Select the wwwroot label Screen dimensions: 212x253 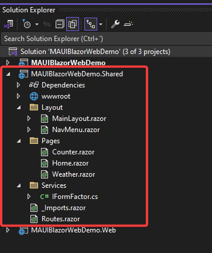click(x=56, y=96)
